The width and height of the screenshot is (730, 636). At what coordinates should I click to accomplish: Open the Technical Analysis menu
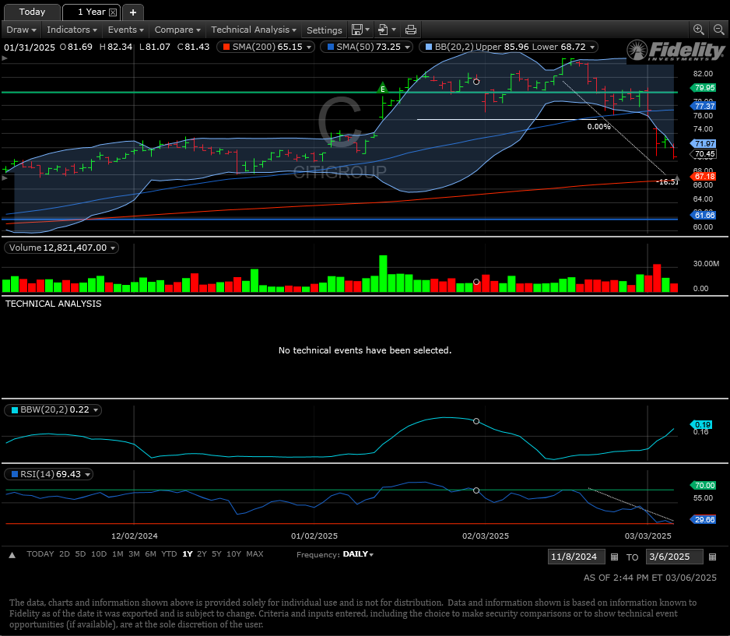click(254, 30)
